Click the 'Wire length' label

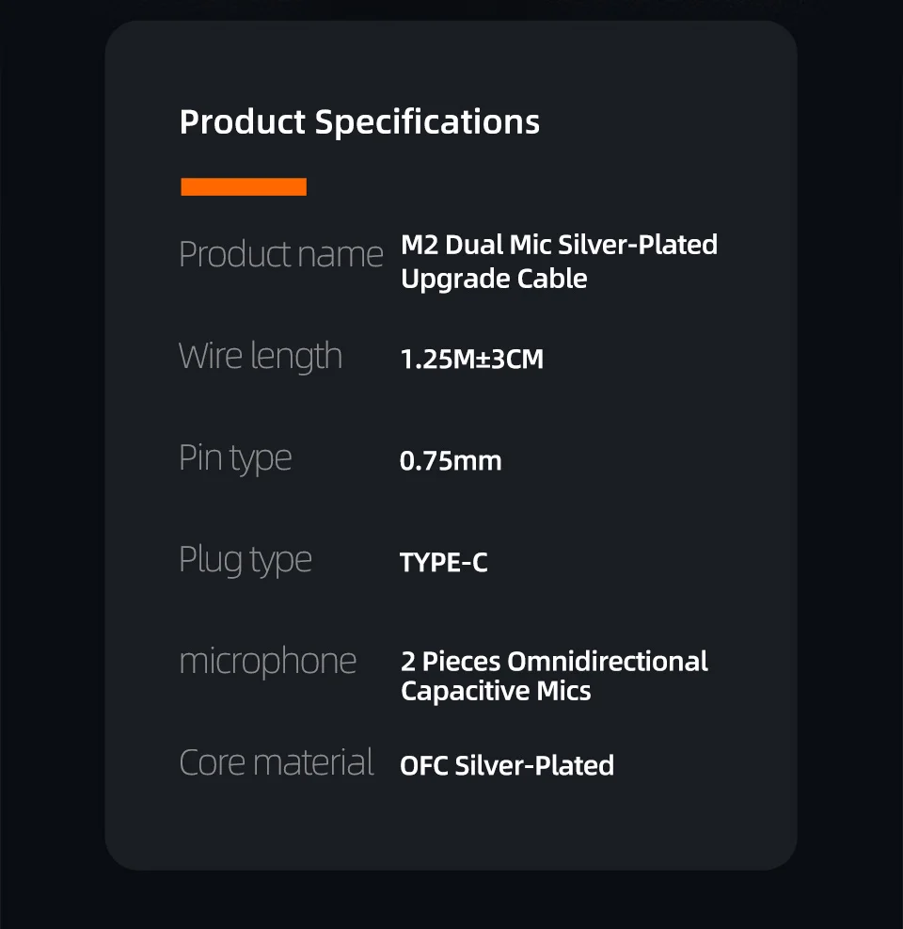tap(260, 357)
